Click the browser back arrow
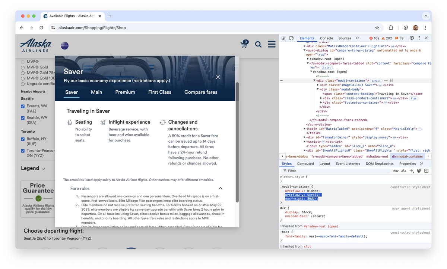The width and height of the screenshot is (447, 269). (x=22, y=27)
